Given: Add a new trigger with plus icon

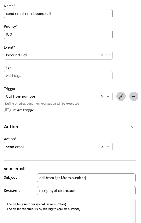Looking at the screenshot, I should tap(134, 96).
